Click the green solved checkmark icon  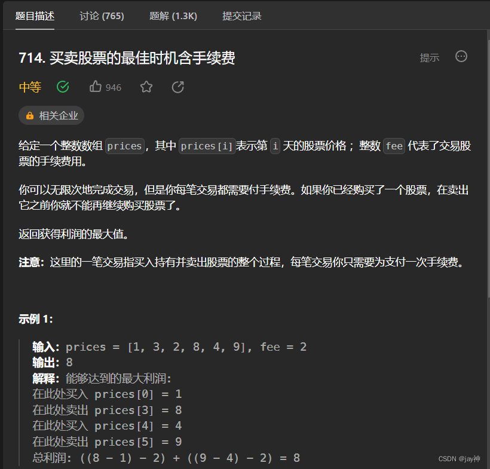coord(63,87)
